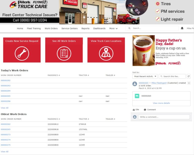Viewport: 194px width, 155px height.
Task: Click the Write a comment field
Action: click(x=164, y=117)
